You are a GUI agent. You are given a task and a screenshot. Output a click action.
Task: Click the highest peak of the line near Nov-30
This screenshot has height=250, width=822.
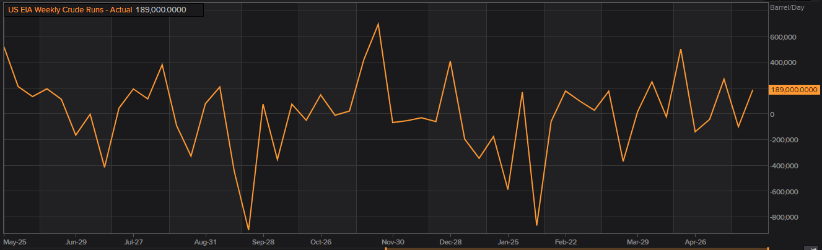coord(378,24)
